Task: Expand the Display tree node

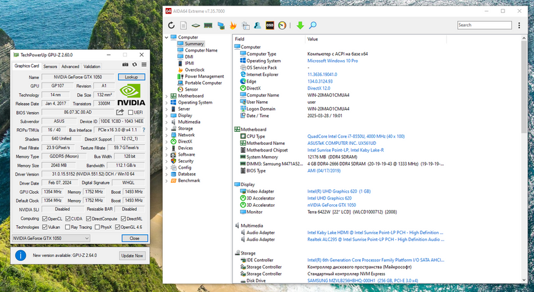Action: tap(166, 115)
